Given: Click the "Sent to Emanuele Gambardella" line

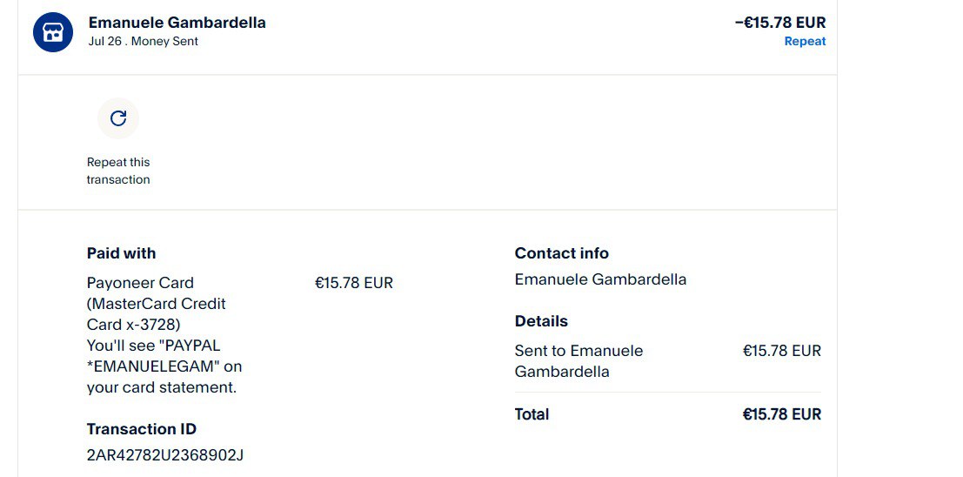Looking at the screenshot, I should [x=578, y=361].
